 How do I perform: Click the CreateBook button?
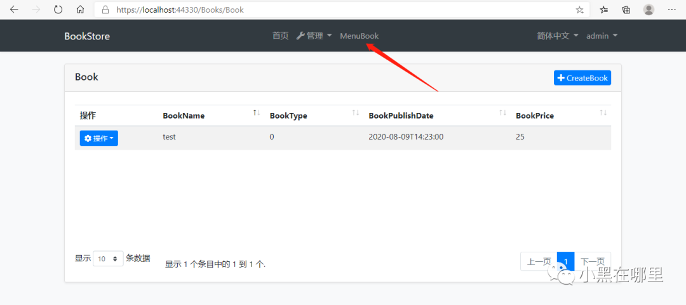pyautogui.click(x=582, y=78)
